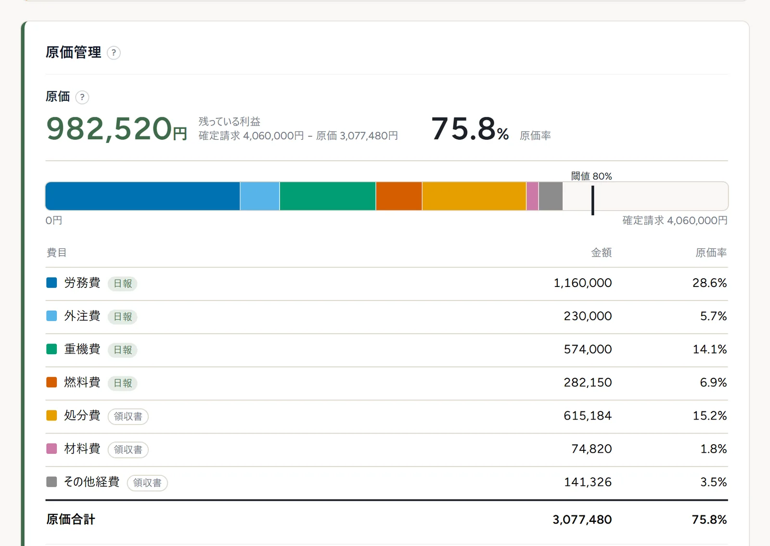Click 日報 badge in 燃料費 row

[x=123, y=383]
